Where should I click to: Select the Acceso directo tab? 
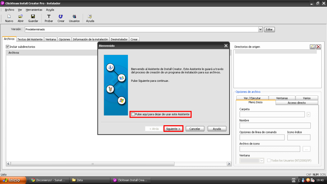click(x=297, y=103)
